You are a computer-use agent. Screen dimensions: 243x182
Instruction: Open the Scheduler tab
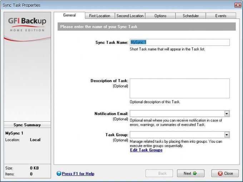(190, 16)
